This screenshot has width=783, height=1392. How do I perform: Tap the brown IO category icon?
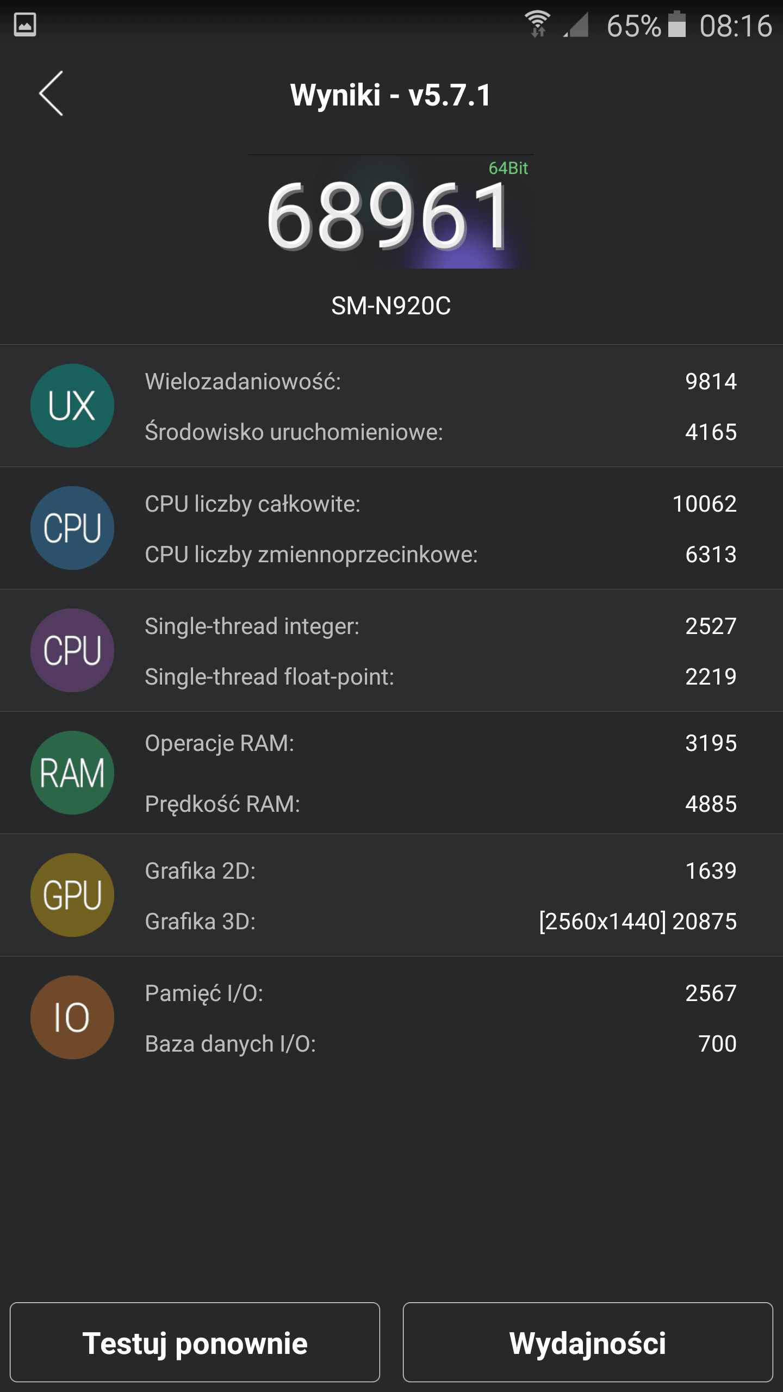[72, 1017]
